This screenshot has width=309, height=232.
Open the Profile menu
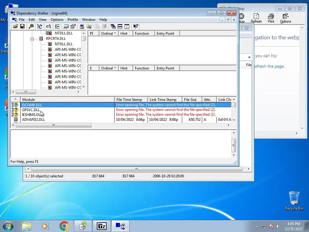pyautogui.click(x=73, y=20)
